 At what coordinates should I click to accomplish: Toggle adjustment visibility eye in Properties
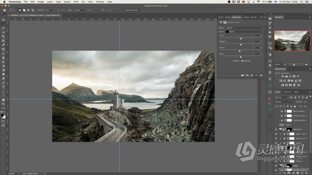[256, 76]
